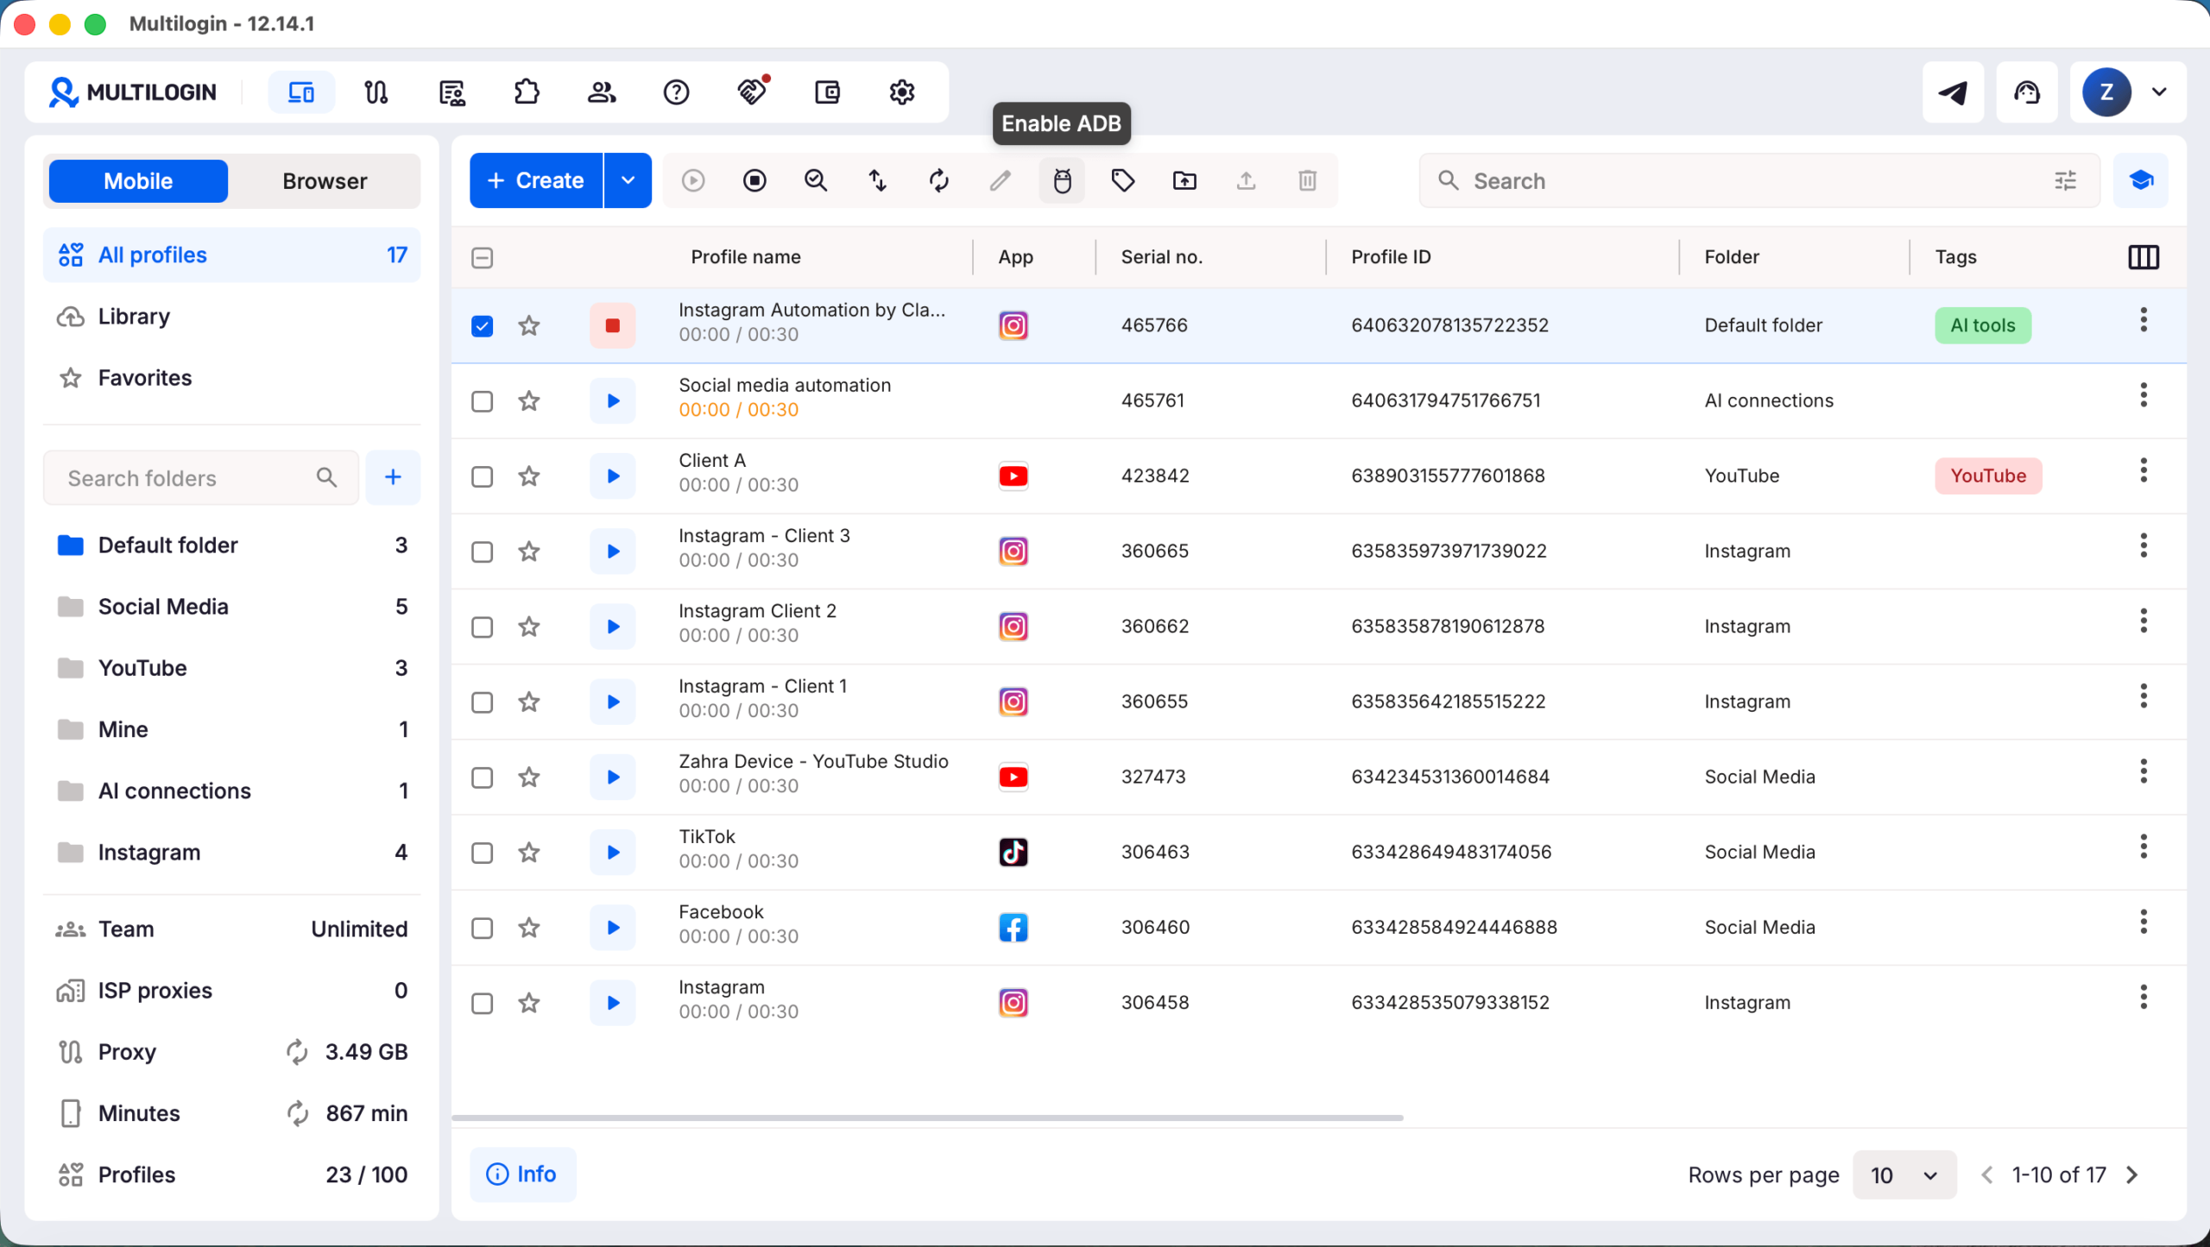2210x1247 pixels.
Task: Switch to the Browser tab
Action: coord(325,181)
